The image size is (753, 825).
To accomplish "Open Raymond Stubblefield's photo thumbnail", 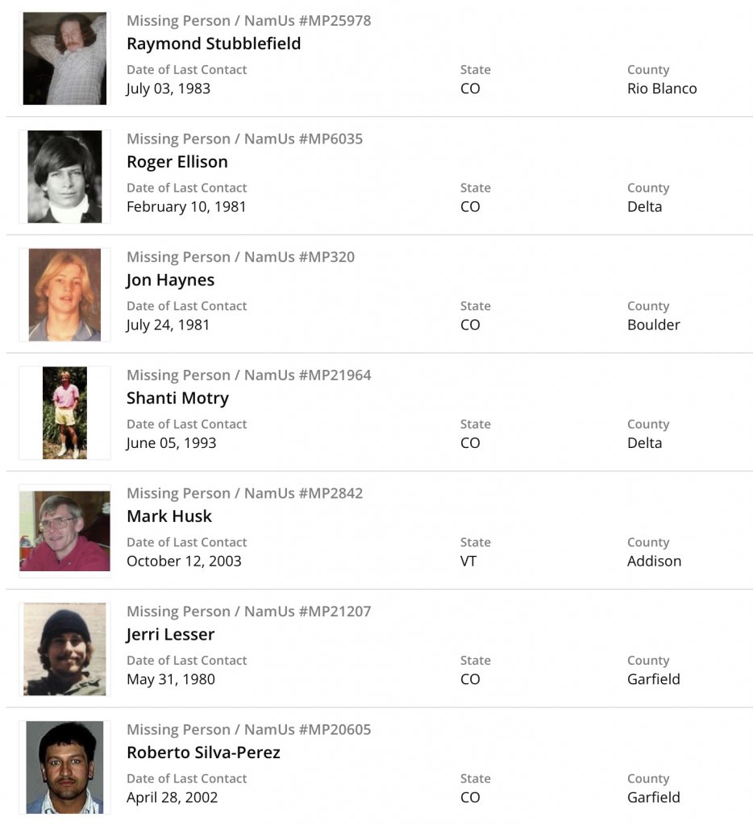I will pos(64,59).
